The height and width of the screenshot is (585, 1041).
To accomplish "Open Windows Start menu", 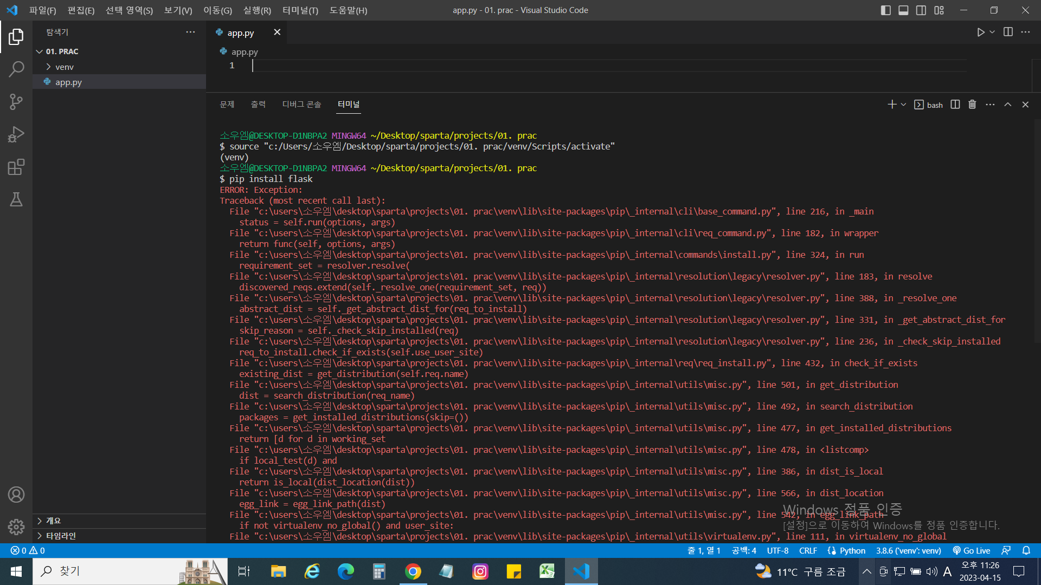I will coord(16,571).
